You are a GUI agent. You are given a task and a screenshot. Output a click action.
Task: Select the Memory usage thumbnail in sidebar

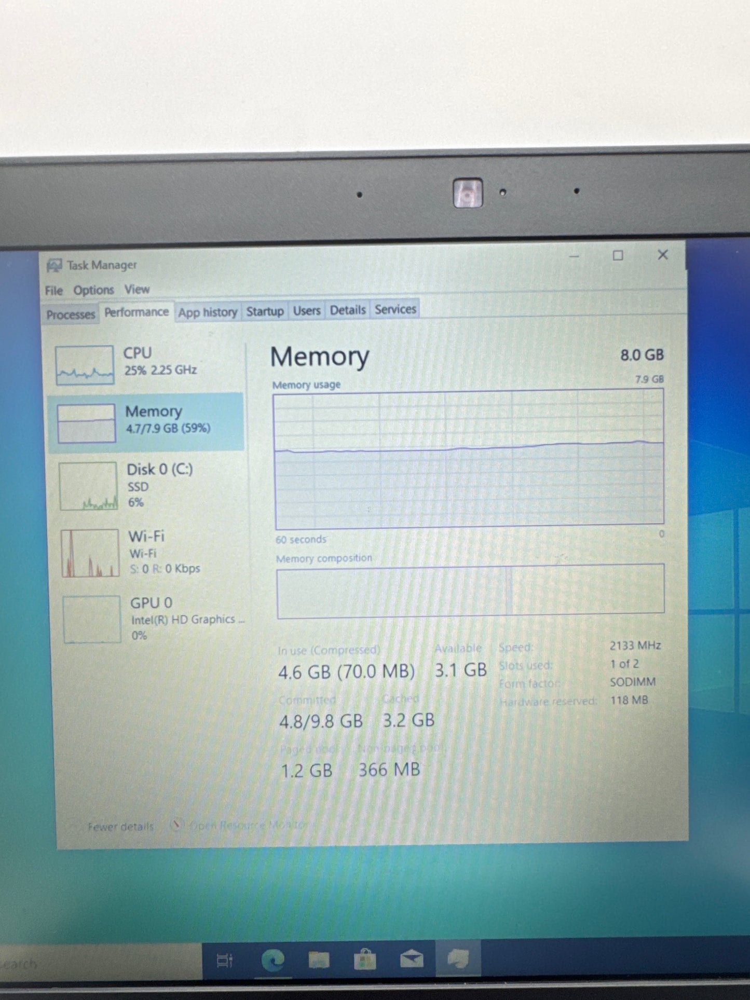point(86,423)
